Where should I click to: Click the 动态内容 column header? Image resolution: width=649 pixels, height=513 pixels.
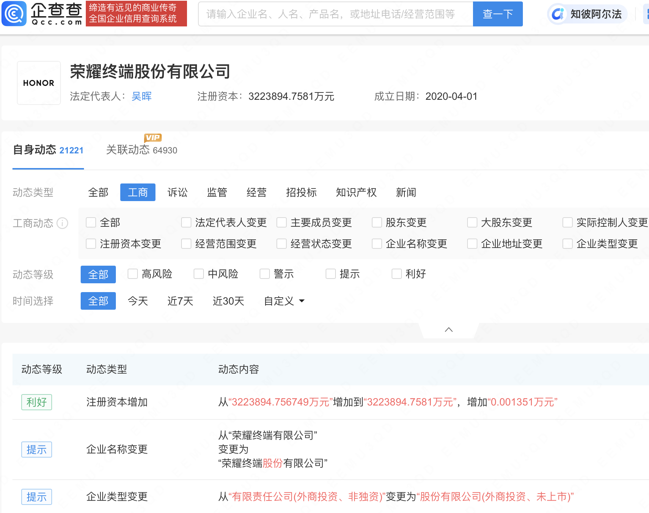pyautogui.click(x=239, y=370)
